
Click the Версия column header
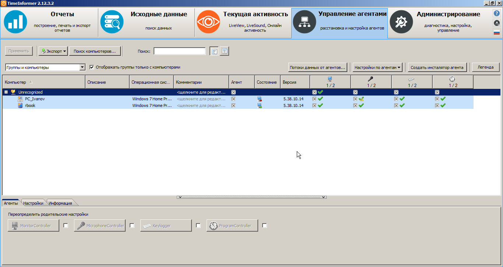[x=295, y=82]
